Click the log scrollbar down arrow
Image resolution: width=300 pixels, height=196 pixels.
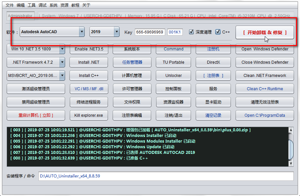(291, 163)
